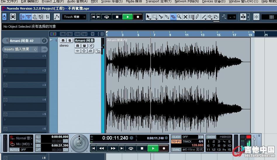Mute the Amani track with M
Image resolution: width=277 pixels, height=160 pixels.
[63, 41]
